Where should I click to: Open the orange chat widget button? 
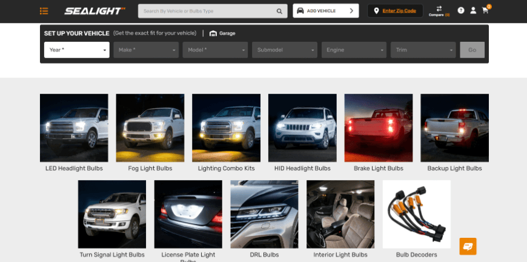click(468, 246)
